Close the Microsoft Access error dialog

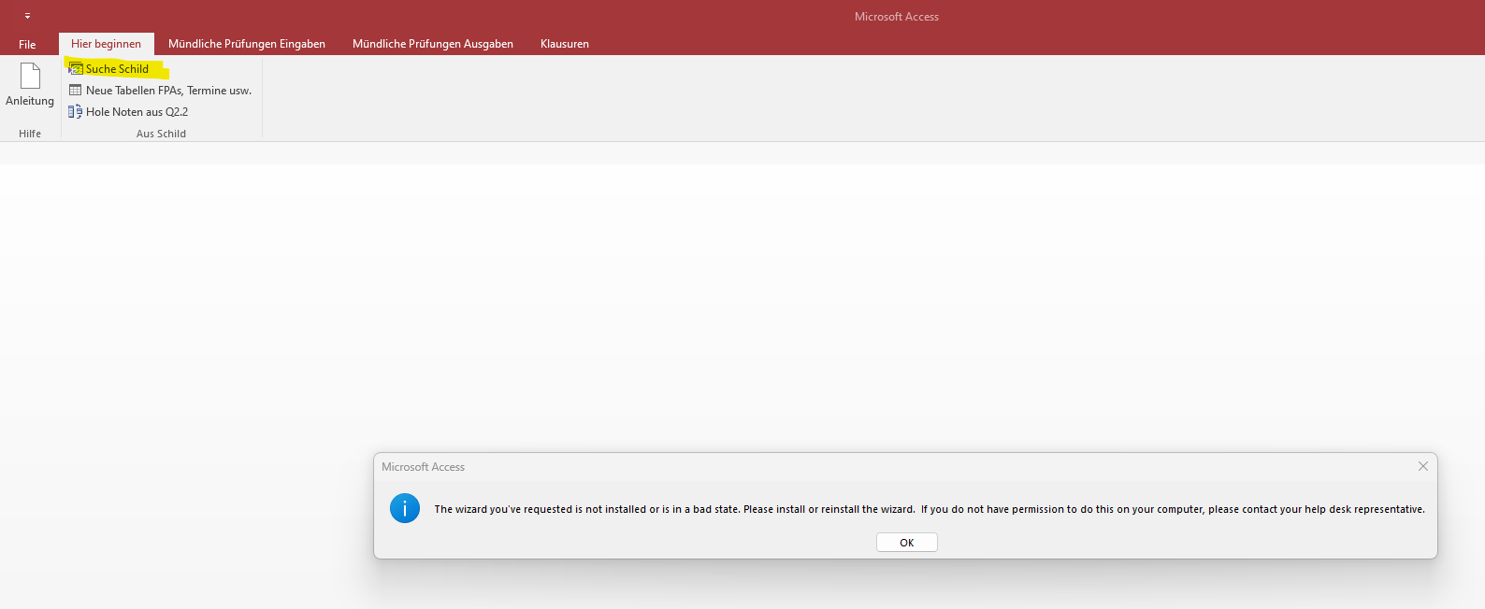tap(1423, 466)
